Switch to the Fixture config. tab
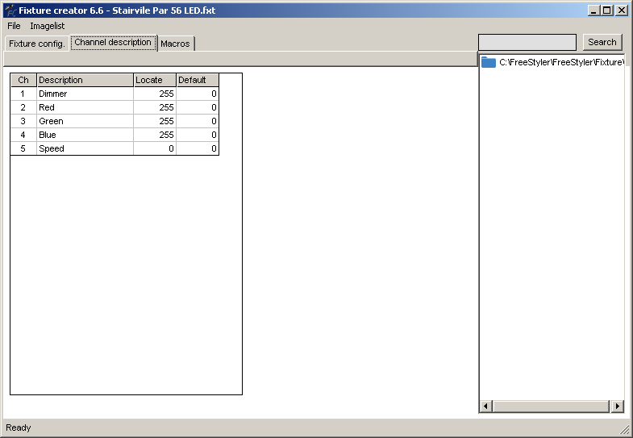 click(x=37, y=44)
